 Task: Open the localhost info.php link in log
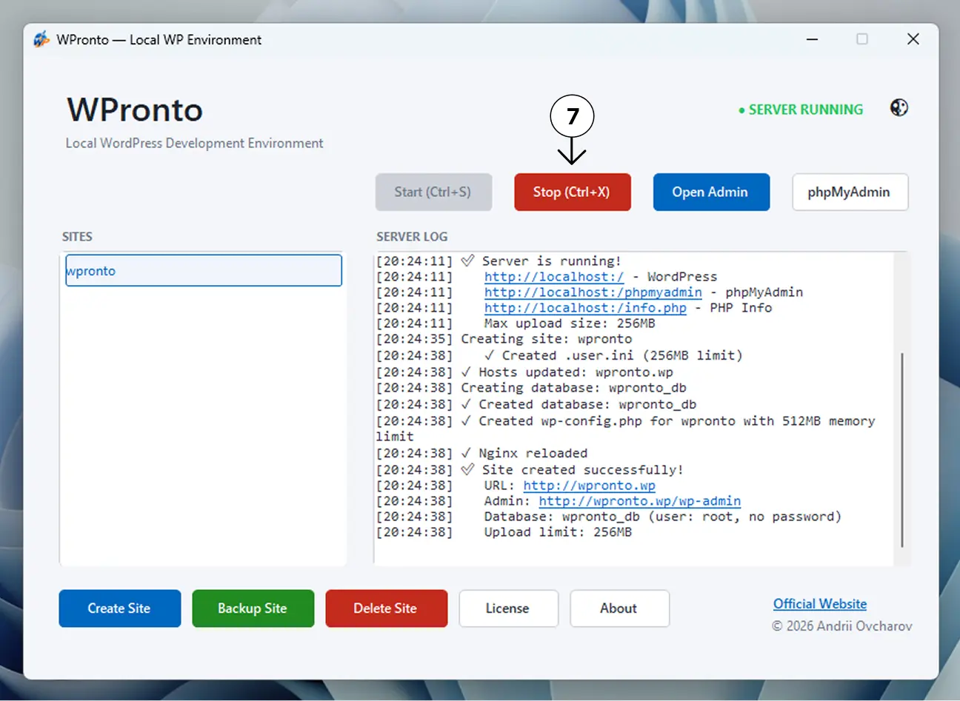[585, 308]
